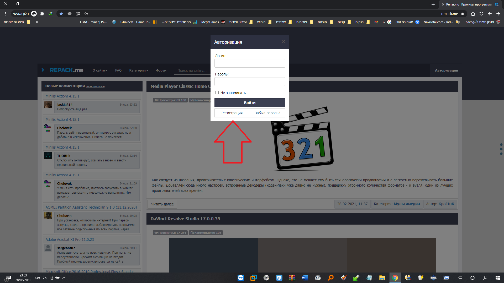Image resolution: width=504 pixels, height=283 pixels.
Task: Open the סימניות אחרות bookmarks folder
Action: click(x=17, y=22)
